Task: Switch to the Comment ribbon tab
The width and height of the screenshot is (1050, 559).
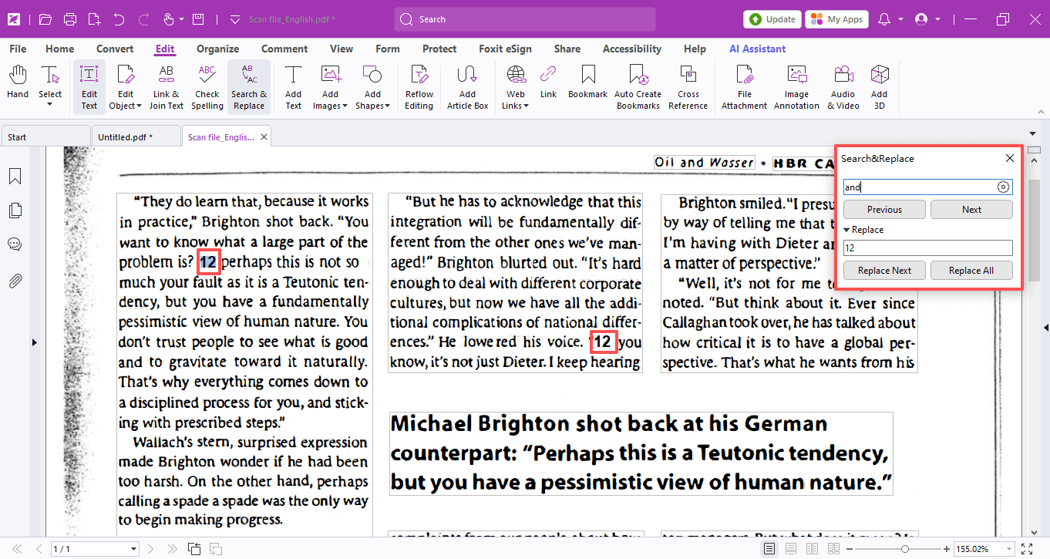Action: [x=284, y=49]
